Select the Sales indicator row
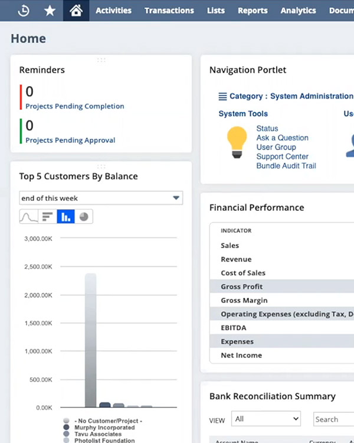This screenshot has height=443, width=354. 282,246
